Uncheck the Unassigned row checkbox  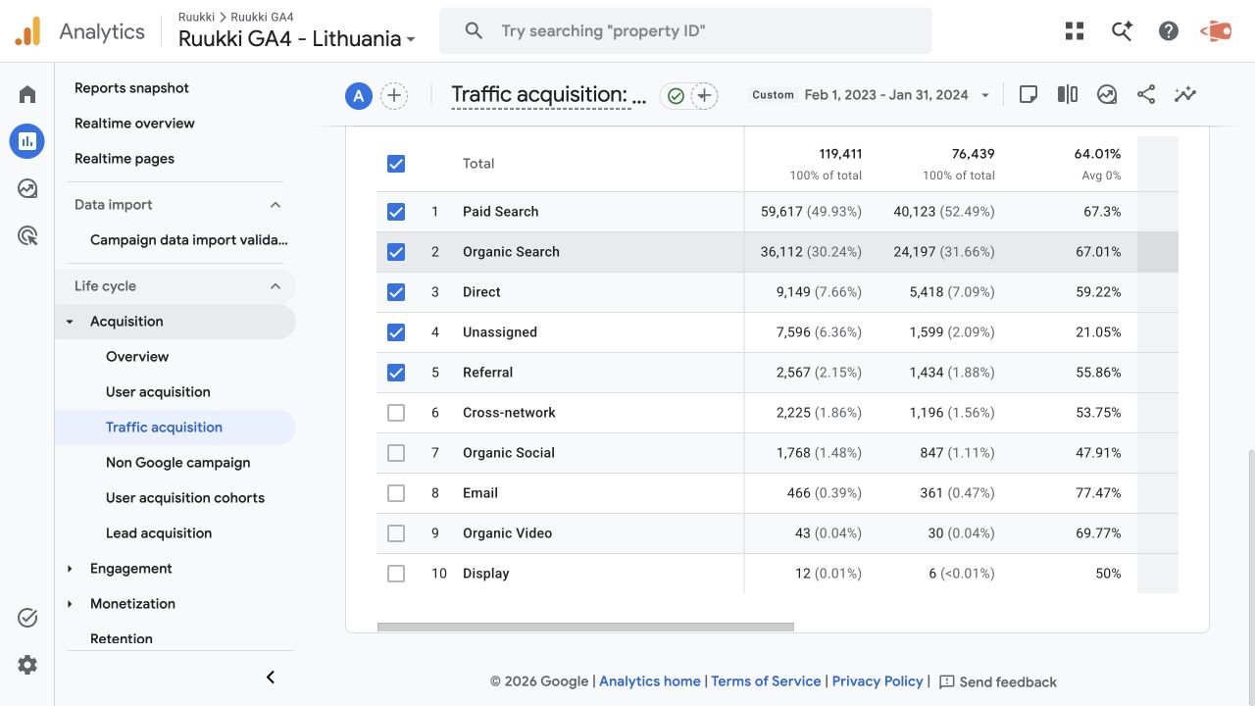pos(396,332)
